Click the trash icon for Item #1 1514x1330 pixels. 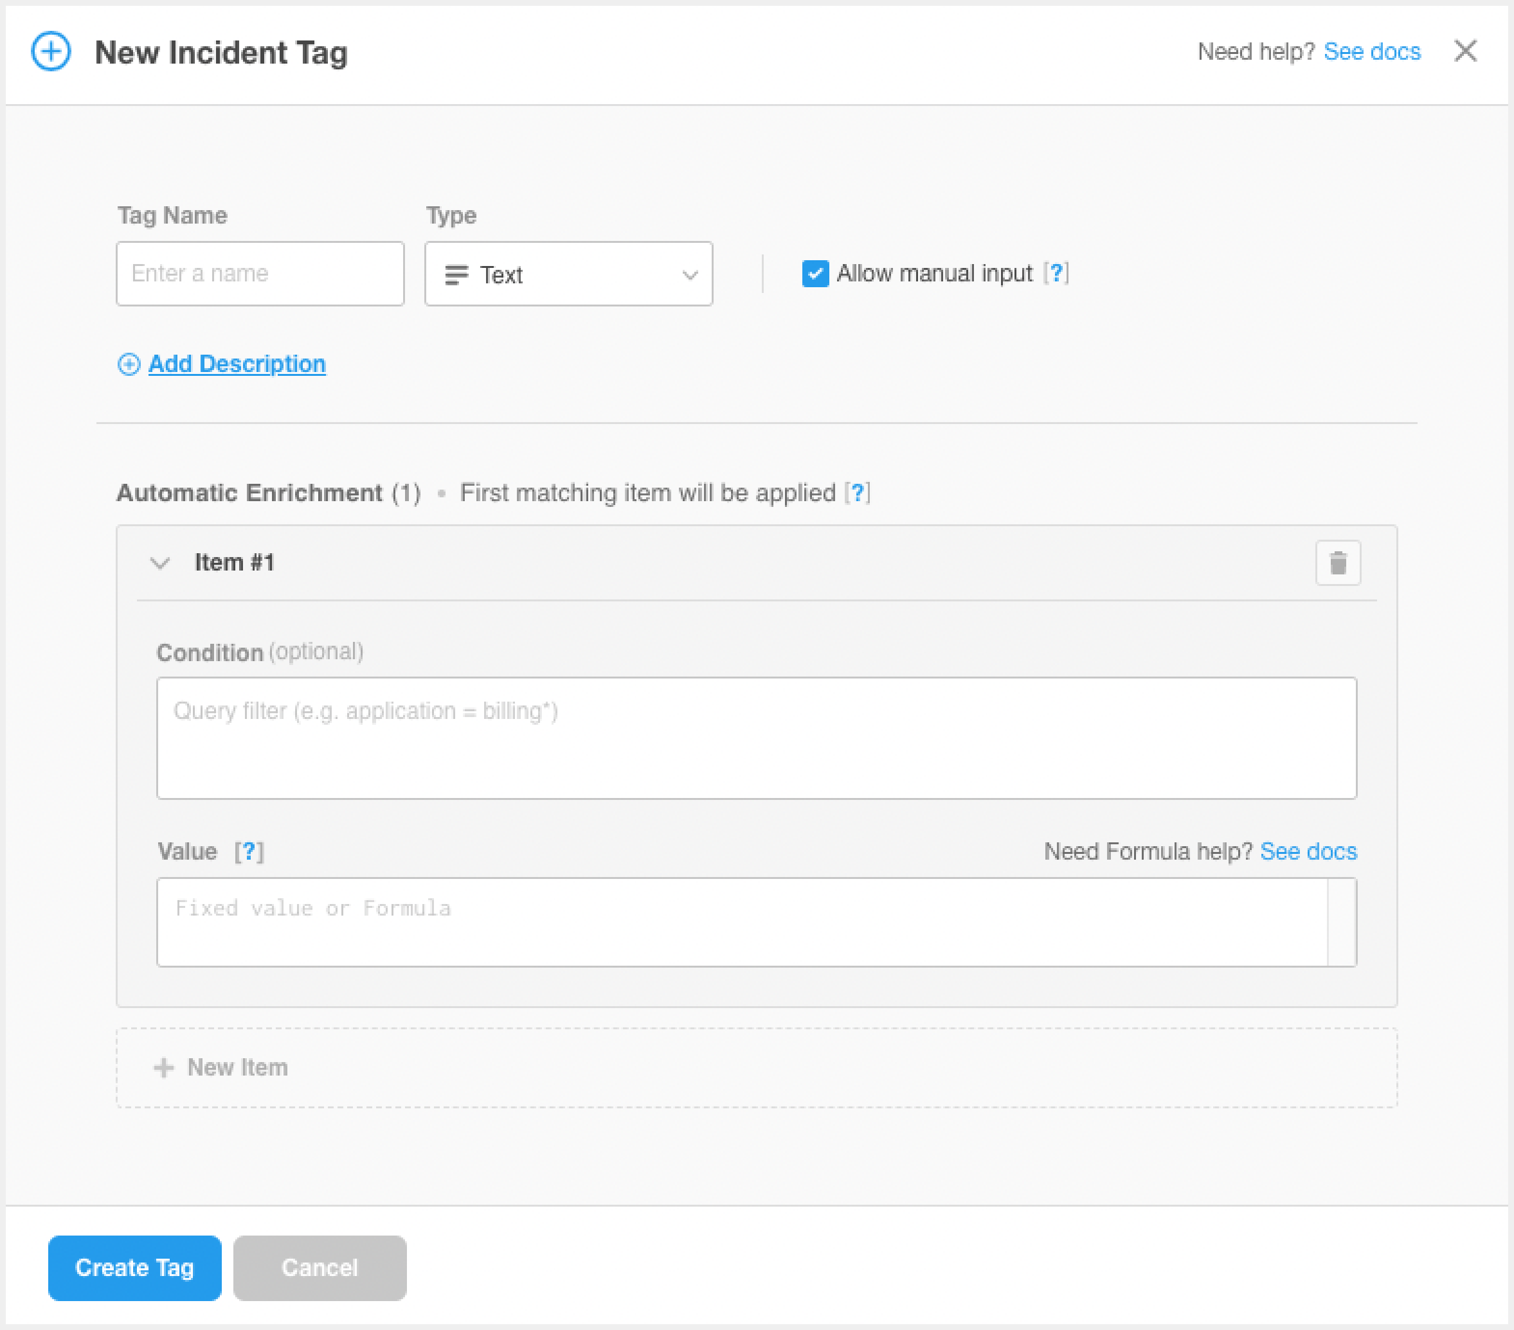(1337, 563)
